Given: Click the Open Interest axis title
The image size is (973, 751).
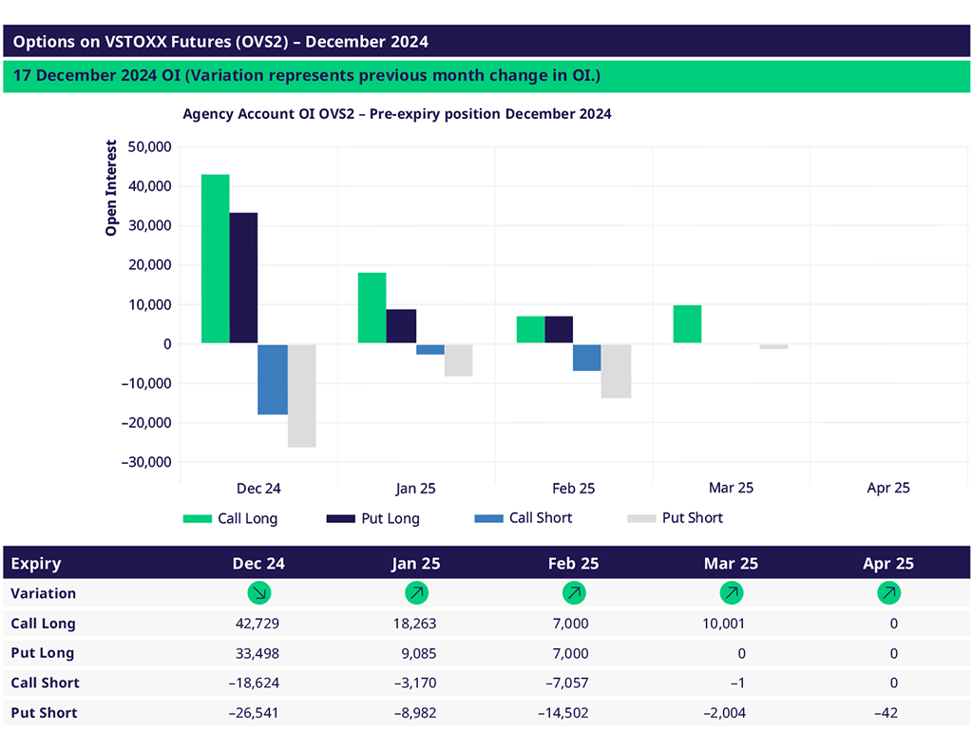Looking at the screenshot, I should click(x=111, y=188).
